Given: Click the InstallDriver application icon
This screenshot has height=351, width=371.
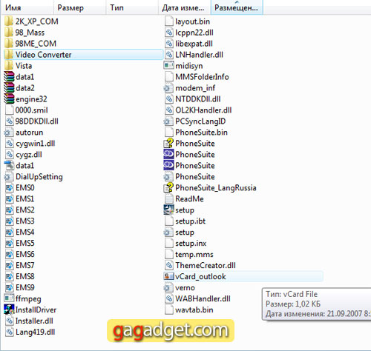Looking at the screenshot, I should pos(9,310).
